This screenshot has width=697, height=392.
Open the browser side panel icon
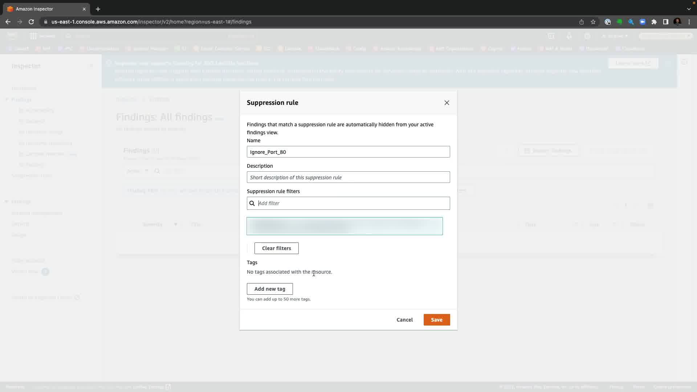(665, 22)
